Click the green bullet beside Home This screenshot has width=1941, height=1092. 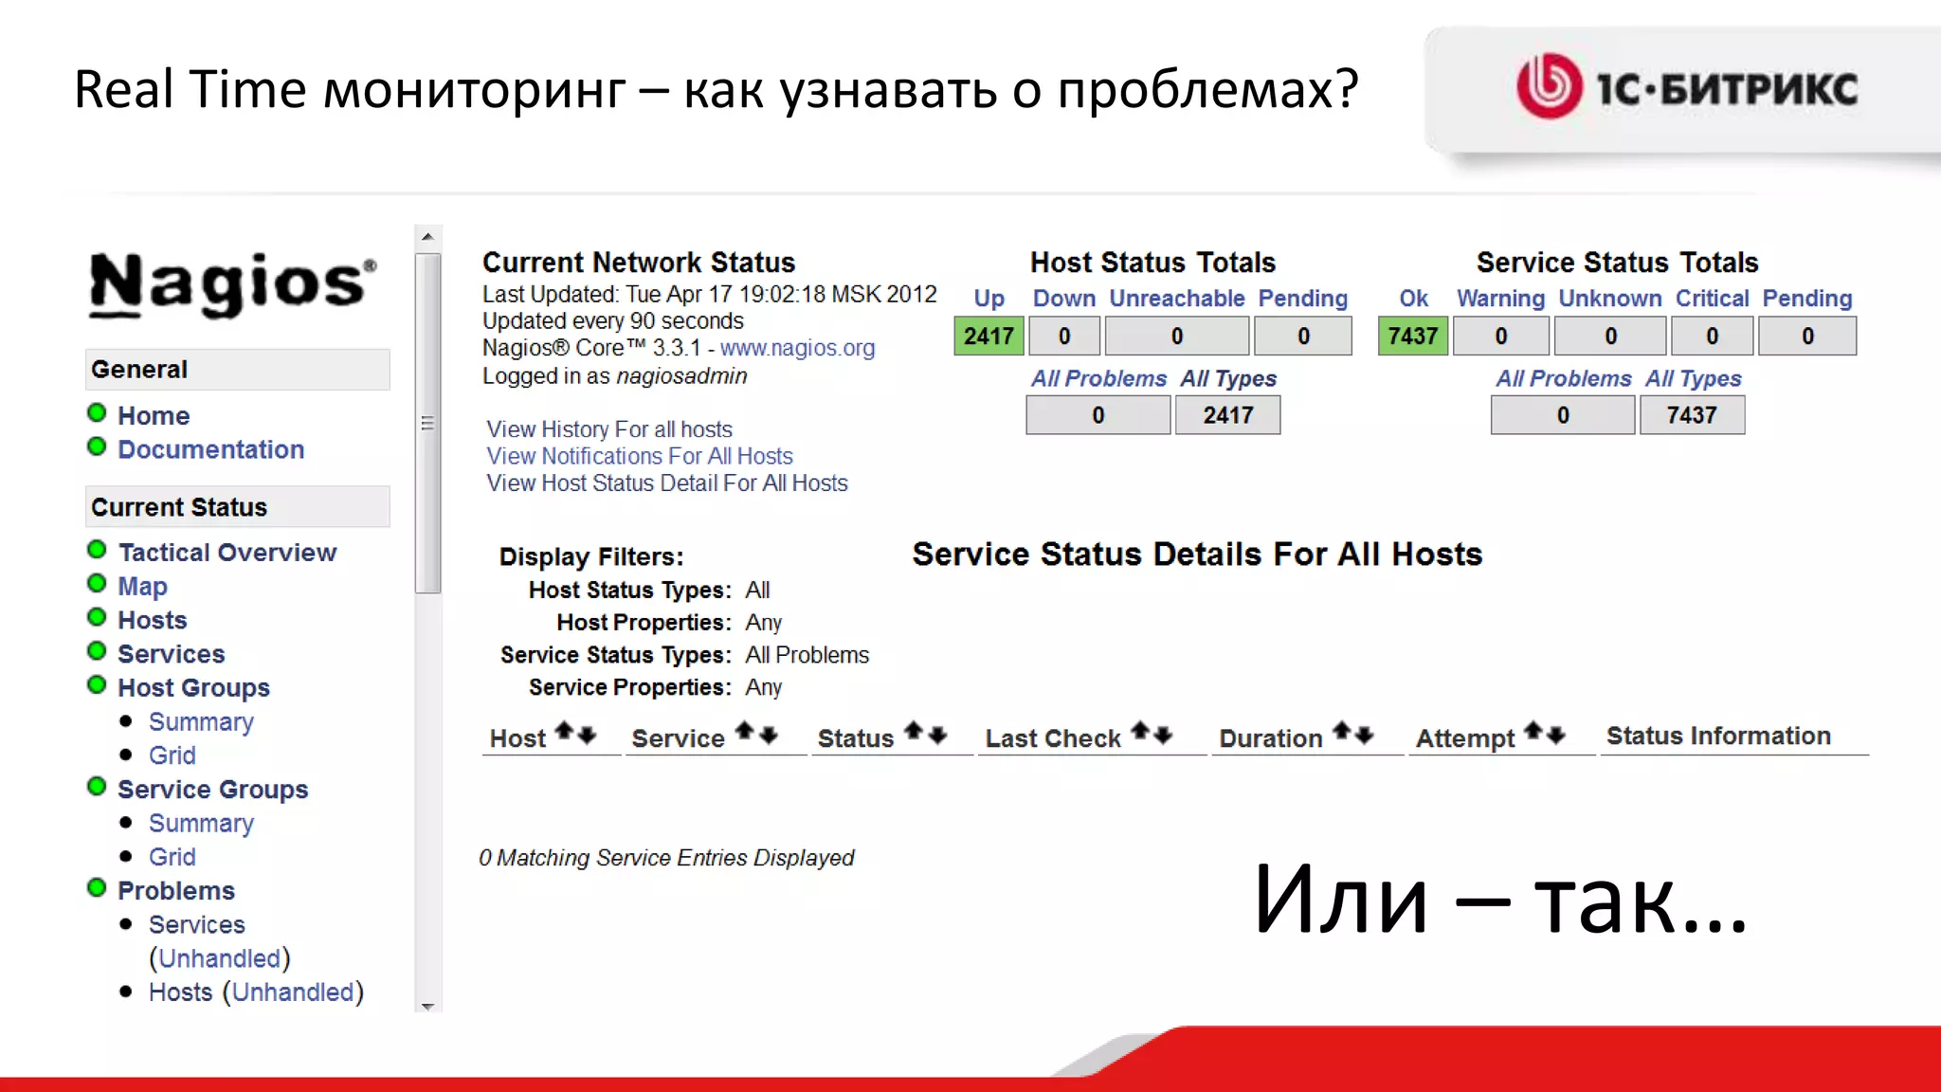click(97, 412)
